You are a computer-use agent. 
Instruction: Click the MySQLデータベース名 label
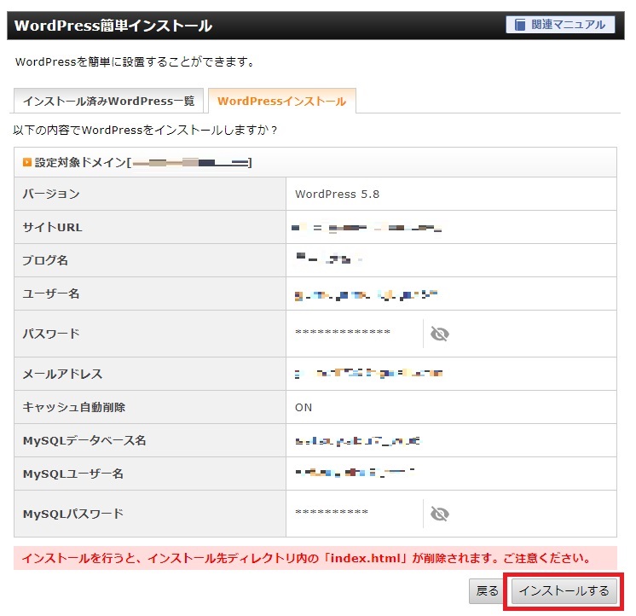tap(84, 441)
